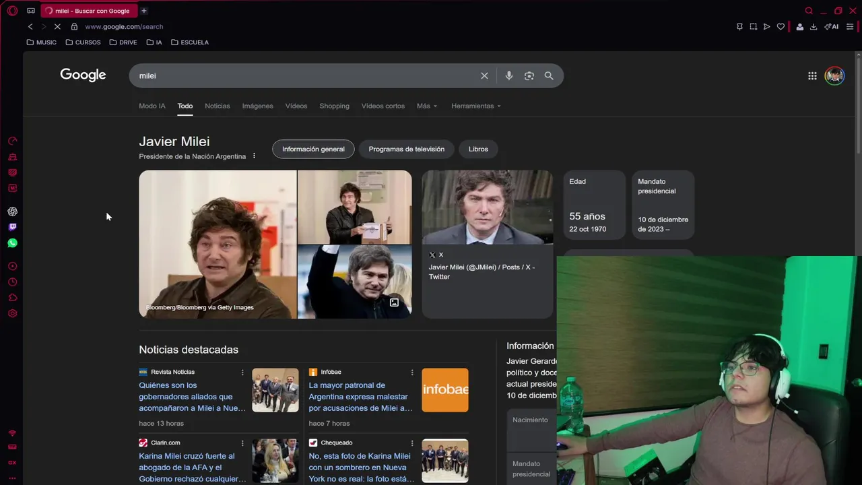
Task: Open the downloads panel
Action: (814, 26)
